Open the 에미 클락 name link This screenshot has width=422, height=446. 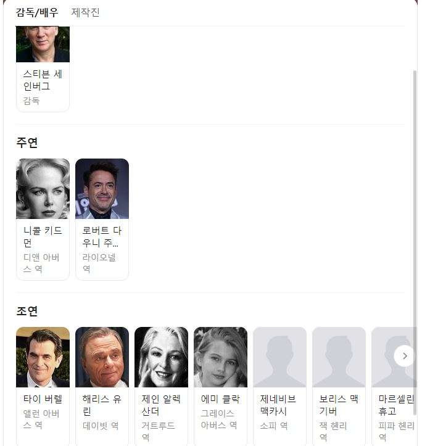(x=220, y=399)
